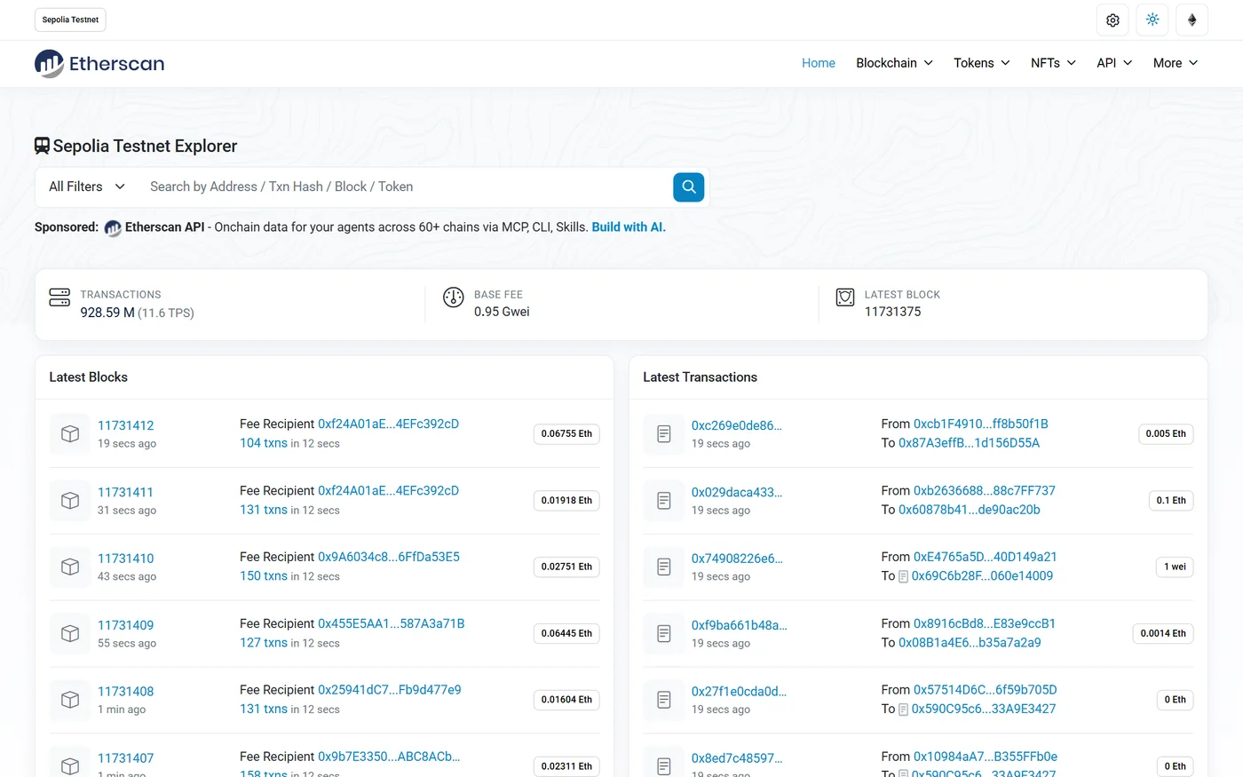The height and width of the screenshot is (777, 1243).
Task: Open block 11731408
Action: (x=126, y=691)
